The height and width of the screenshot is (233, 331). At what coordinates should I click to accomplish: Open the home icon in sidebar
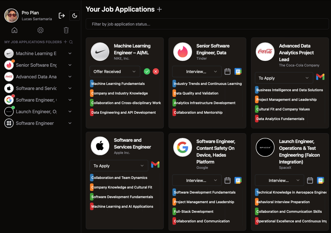pyautogui.click(x=15, y=30)
